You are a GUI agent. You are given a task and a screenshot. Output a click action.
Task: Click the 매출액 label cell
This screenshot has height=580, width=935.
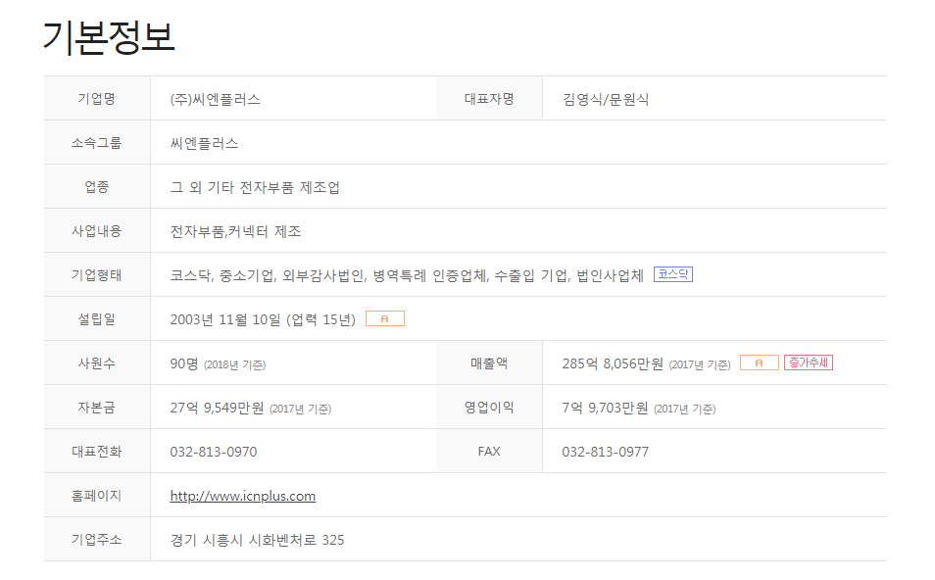[490, 363]
